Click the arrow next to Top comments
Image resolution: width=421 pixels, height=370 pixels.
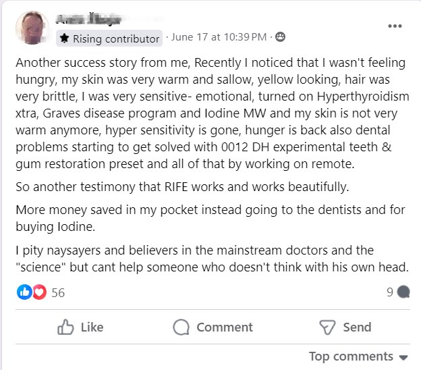tap(404, 357)
